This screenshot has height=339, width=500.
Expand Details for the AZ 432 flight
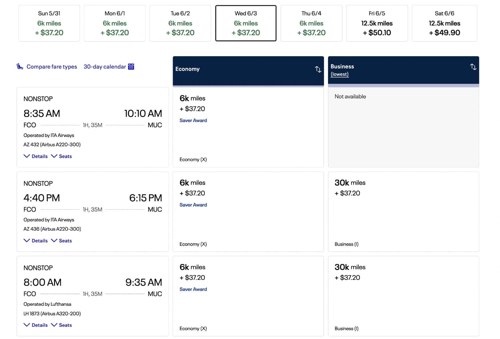pos(36,156)
